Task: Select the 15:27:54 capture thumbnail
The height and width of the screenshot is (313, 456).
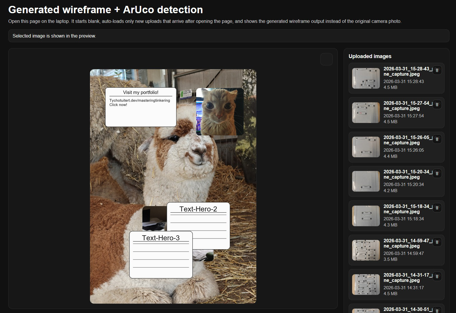Action: [366, 113]
